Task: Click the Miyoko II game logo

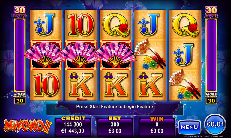Action: [x=28, y=126]
